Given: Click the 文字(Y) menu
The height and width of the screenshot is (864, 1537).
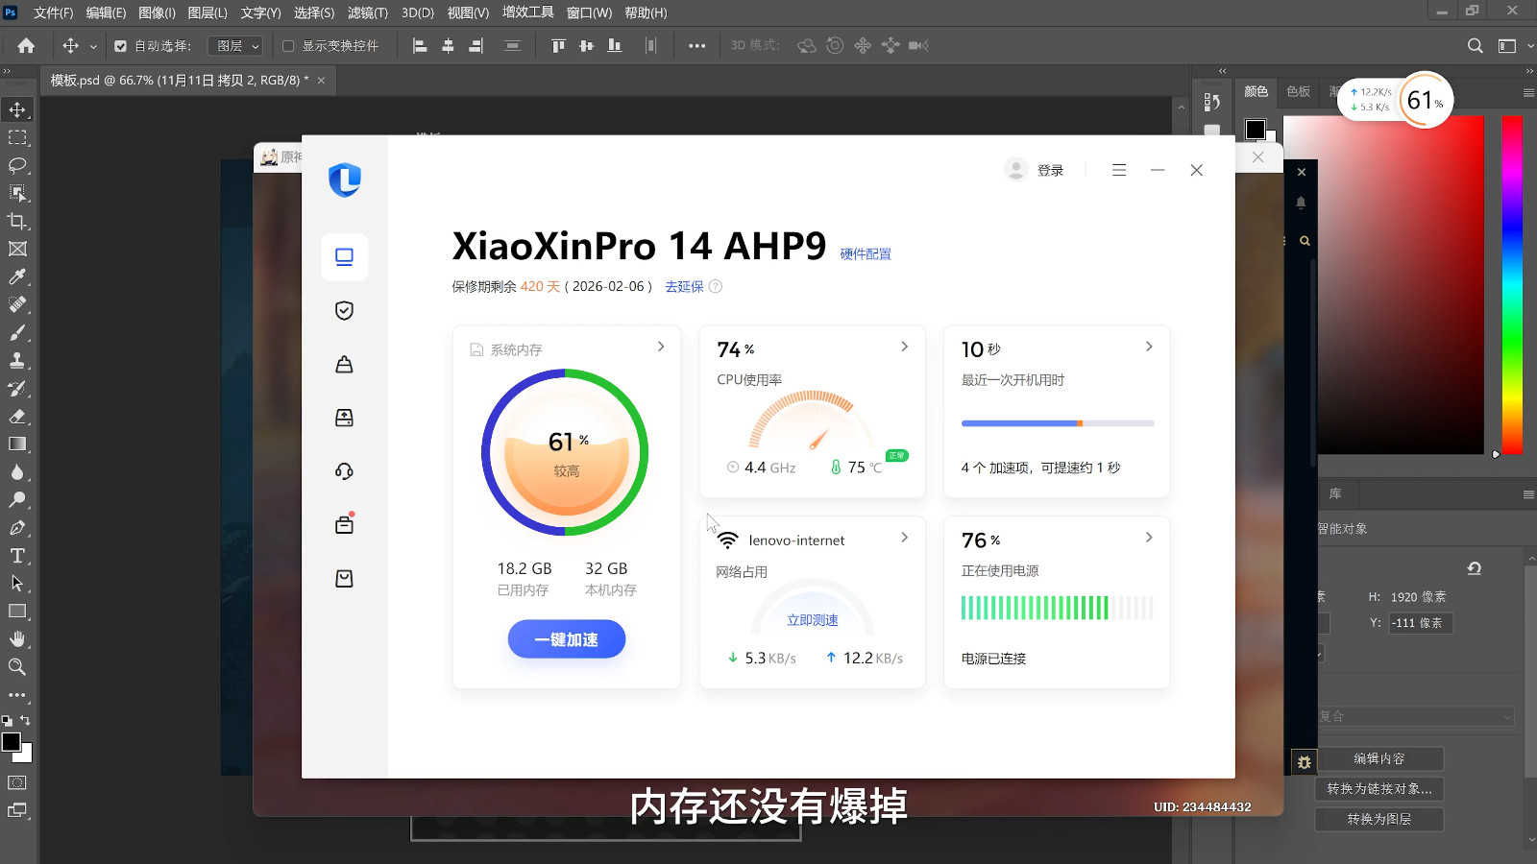Looking at the screenshot, I should (x=260, y=12).
